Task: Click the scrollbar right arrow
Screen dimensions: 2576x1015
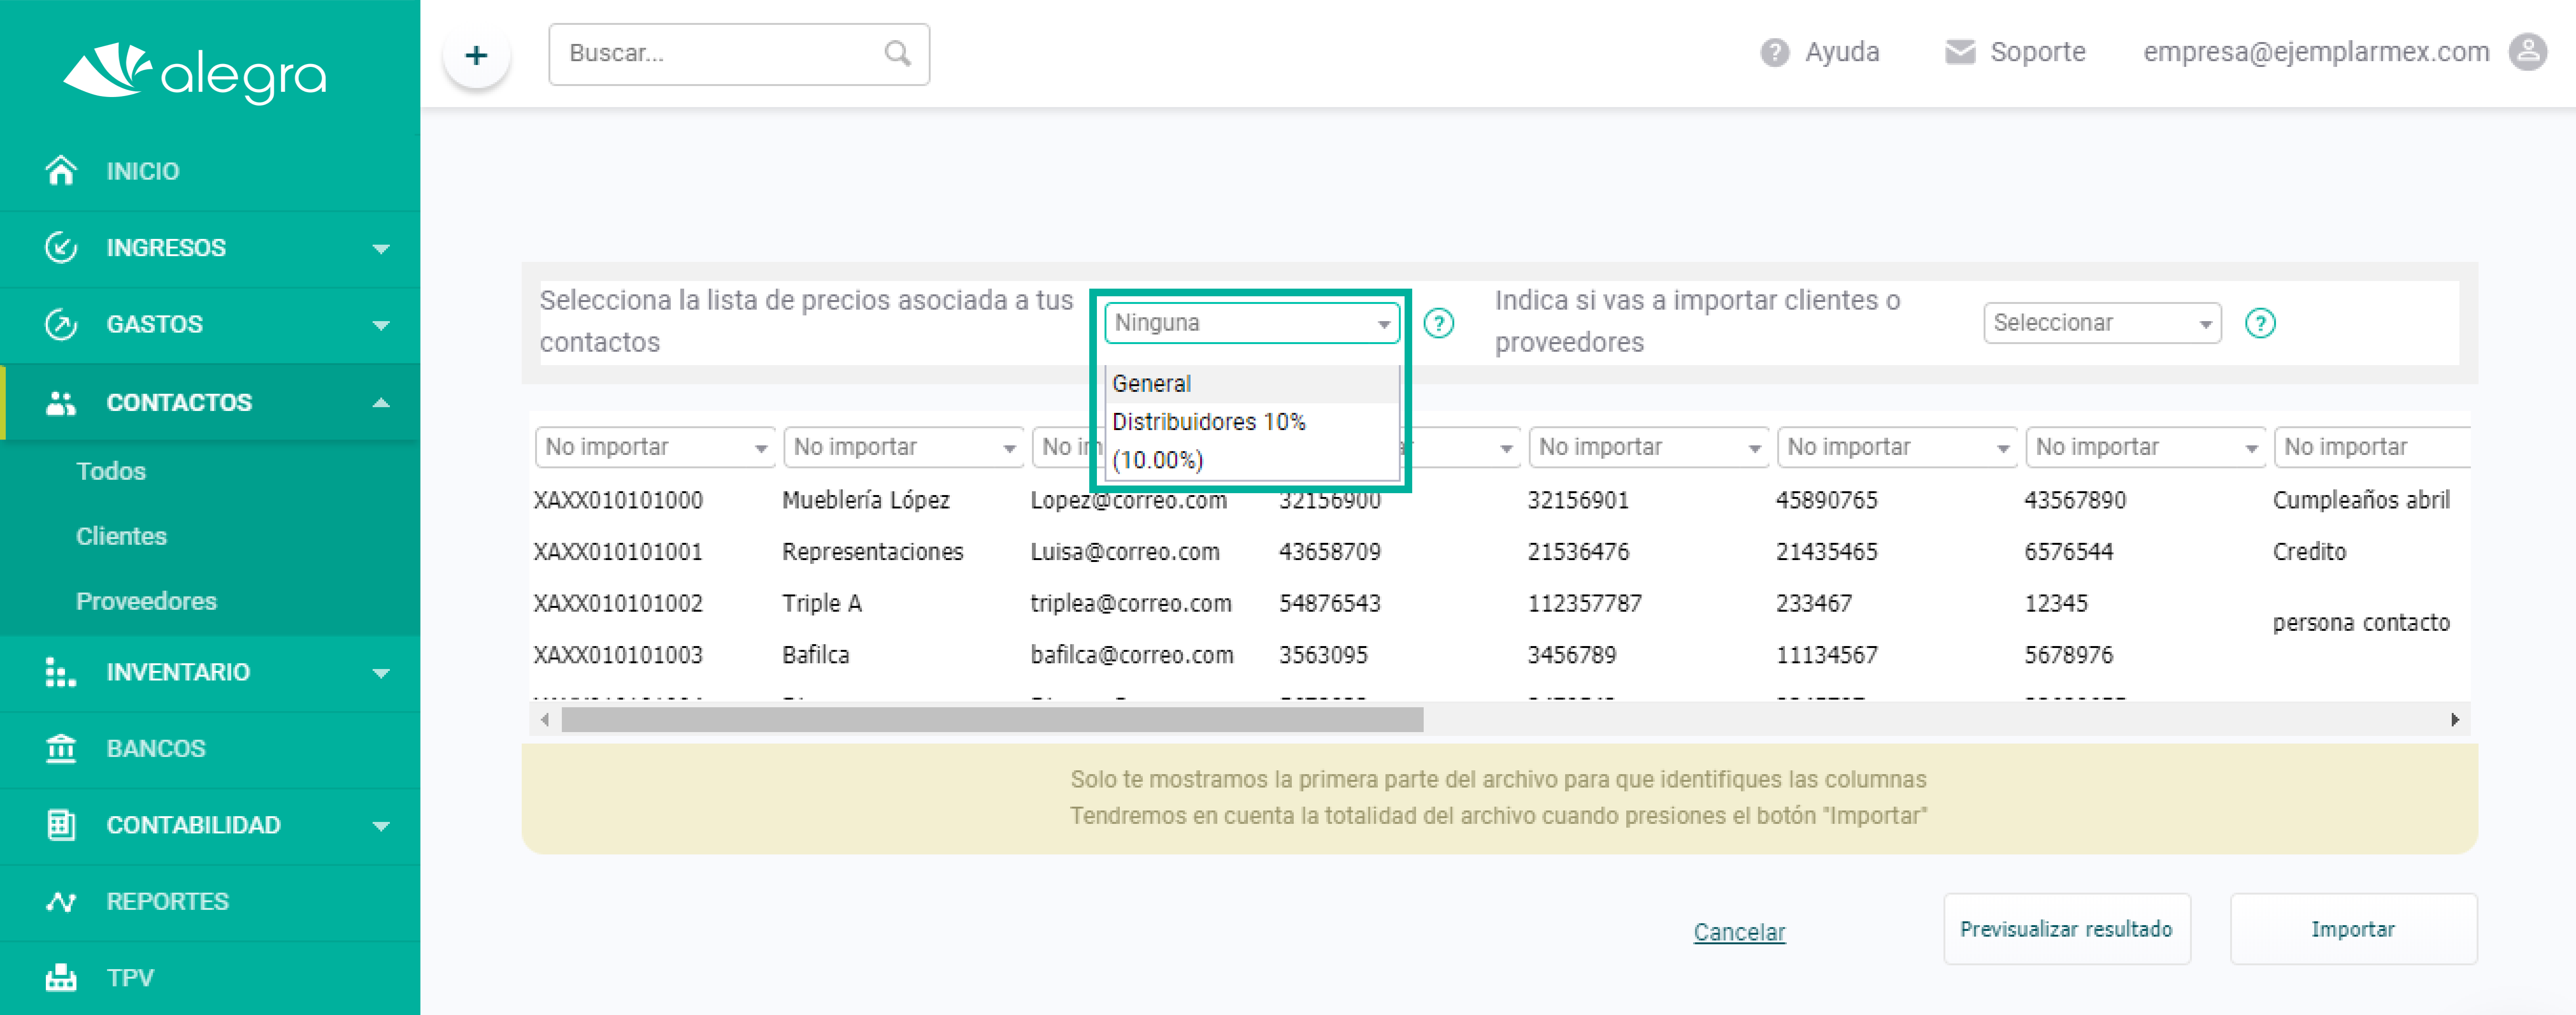Action: coord(2455,719)
